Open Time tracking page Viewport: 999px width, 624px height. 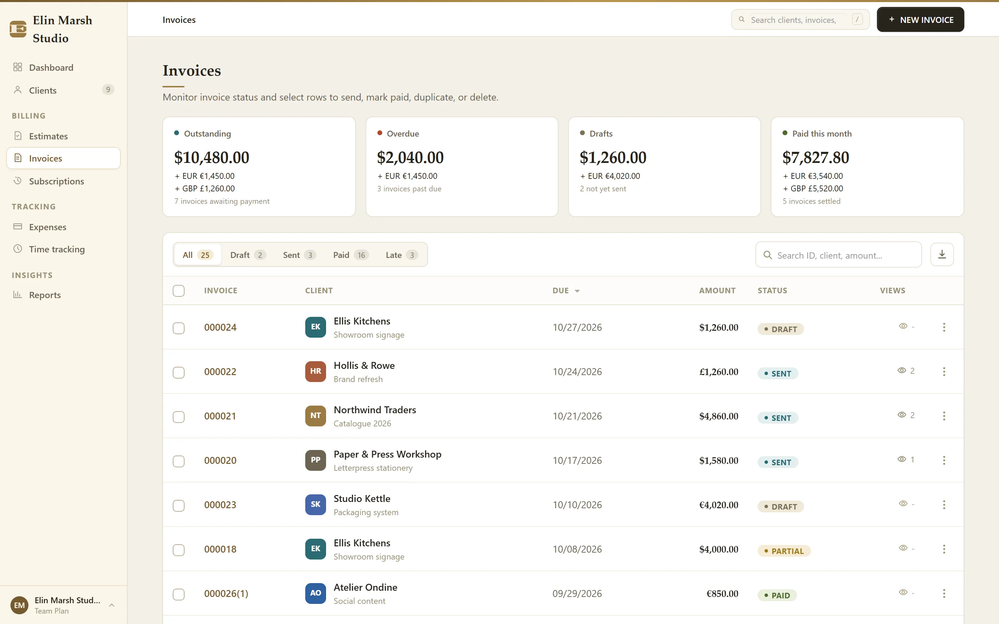pos(63,249)
